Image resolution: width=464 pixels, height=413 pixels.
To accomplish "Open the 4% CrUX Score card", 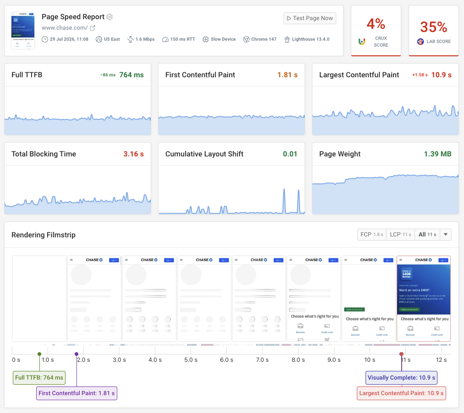I will point(376,31).
